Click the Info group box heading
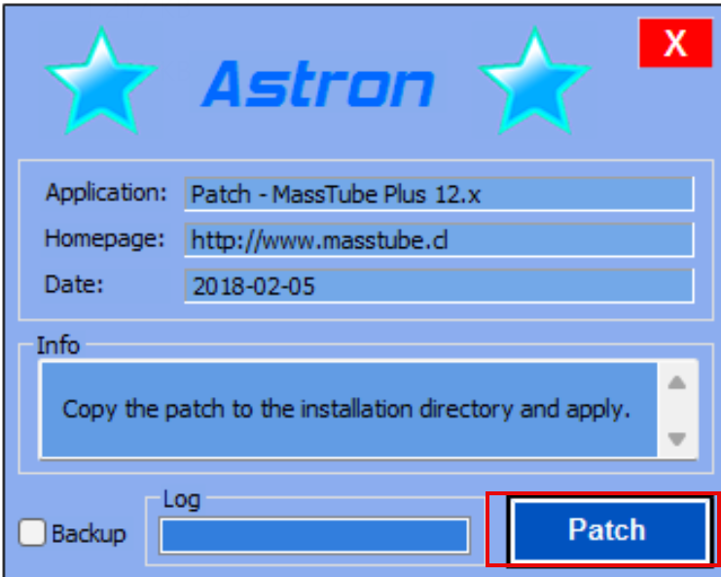 [57, 345]
